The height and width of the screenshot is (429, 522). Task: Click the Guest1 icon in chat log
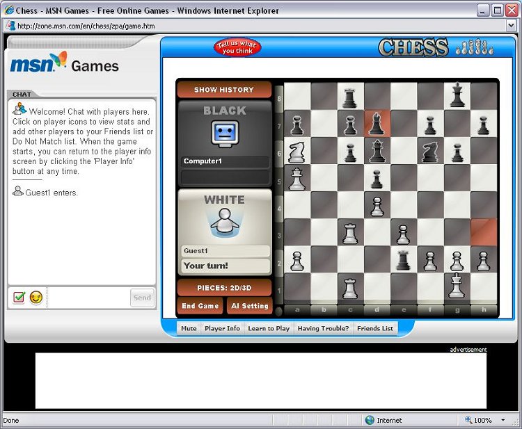coord(17,191)
